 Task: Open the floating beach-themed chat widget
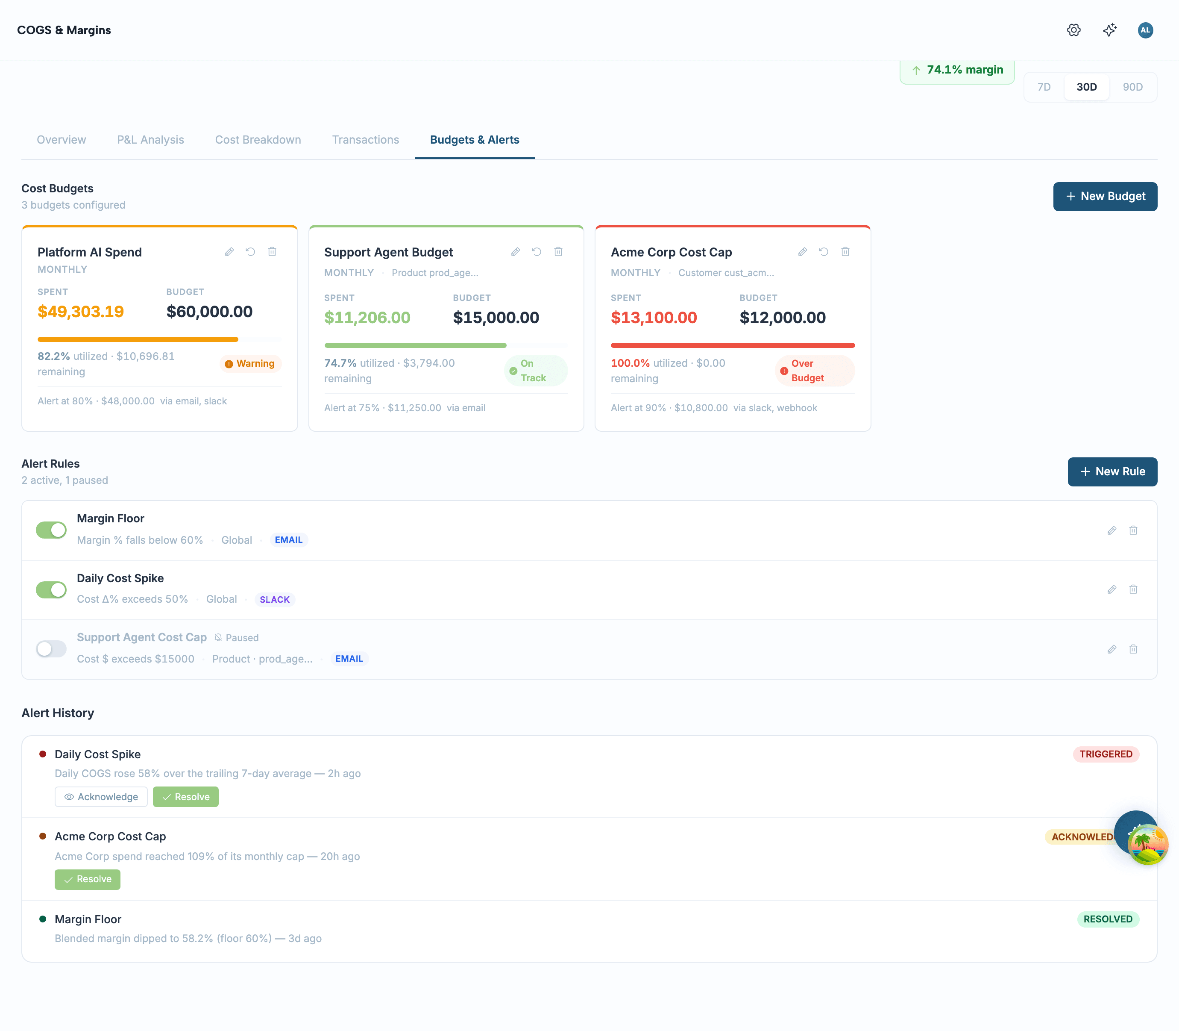1147,845
